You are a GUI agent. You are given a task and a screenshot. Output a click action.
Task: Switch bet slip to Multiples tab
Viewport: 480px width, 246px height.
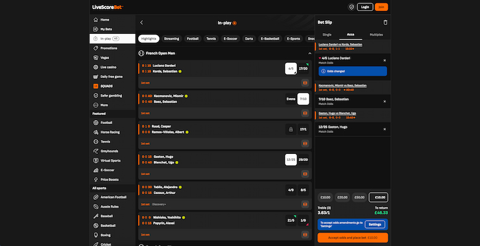pyautogui.click(x=376, y=34)
